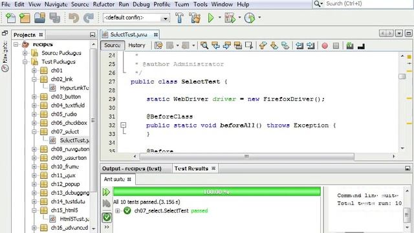Click the Undo arrow icon
Viewport: 414px width, 233px height.
point(74,18)
